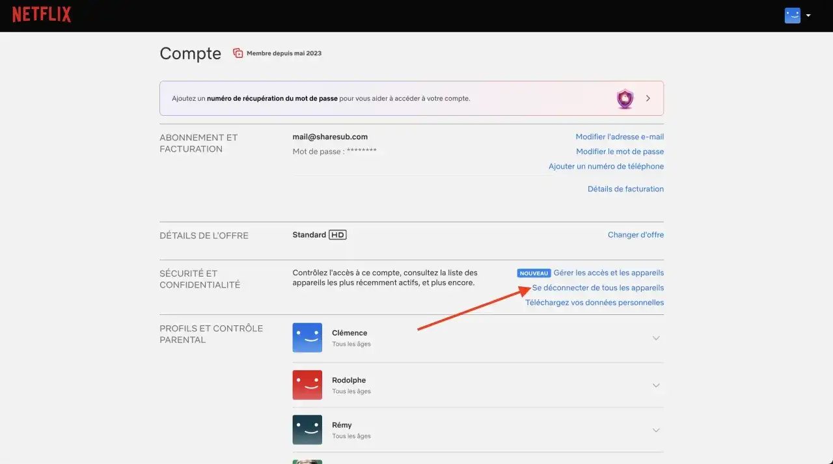Expand the Rémy profile chevron
Viewport: 833px width, 464px height.
(656, 430)
